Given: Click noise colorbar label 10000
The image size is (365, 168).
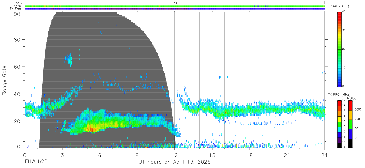Looking at the screenshot, I should click(357, 110).
